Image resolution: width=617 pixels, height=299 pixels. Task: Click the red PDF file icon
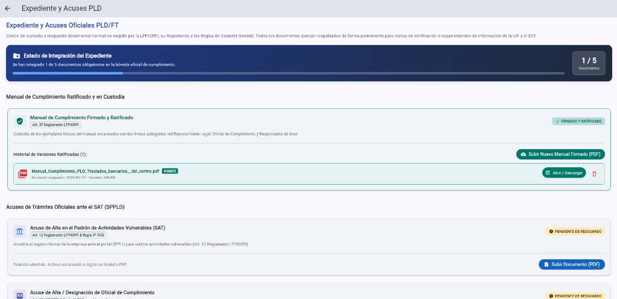click(x=23, y=174)
